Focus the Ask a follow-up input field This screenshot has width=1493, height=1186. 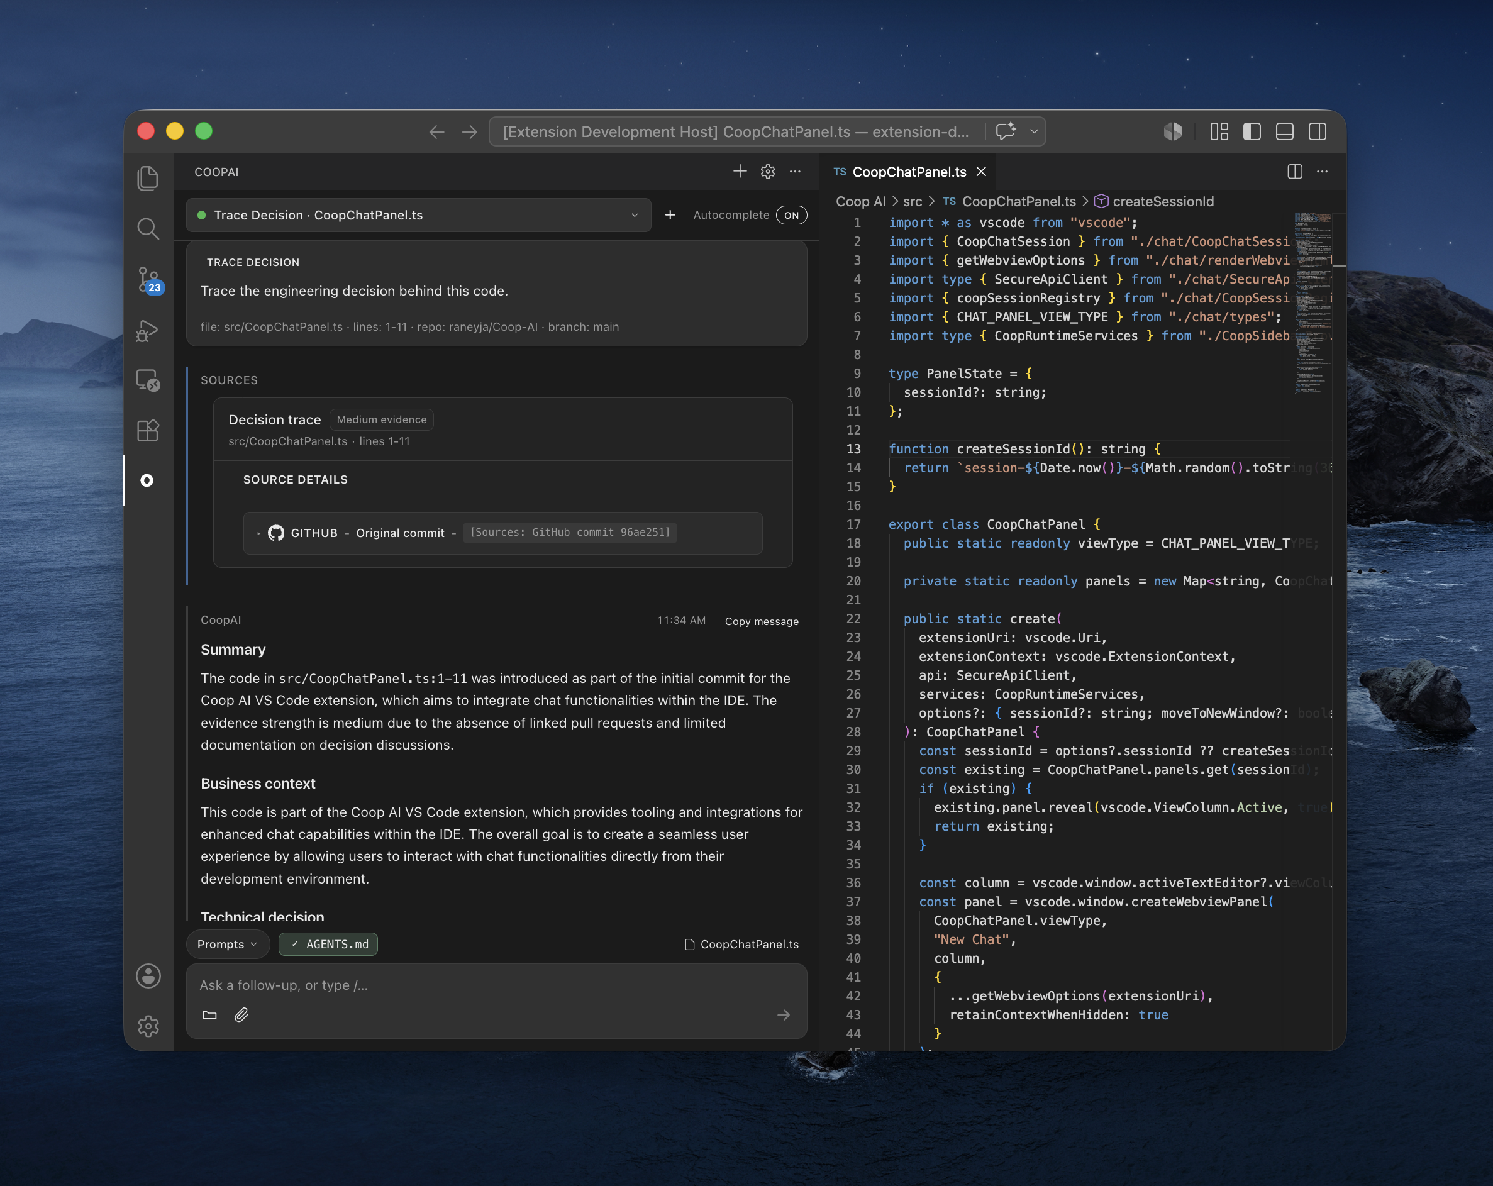click(496, 985)
